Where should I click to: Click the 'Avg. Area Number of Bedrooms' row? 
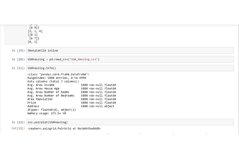click(x=72, y=95)
